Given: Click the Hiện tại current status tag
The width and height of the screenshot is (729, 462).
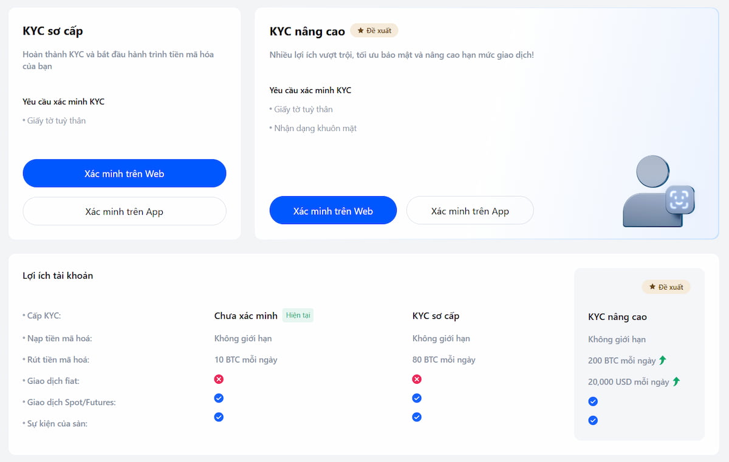Looking at the screenshot, I should [x=298, y=315].
